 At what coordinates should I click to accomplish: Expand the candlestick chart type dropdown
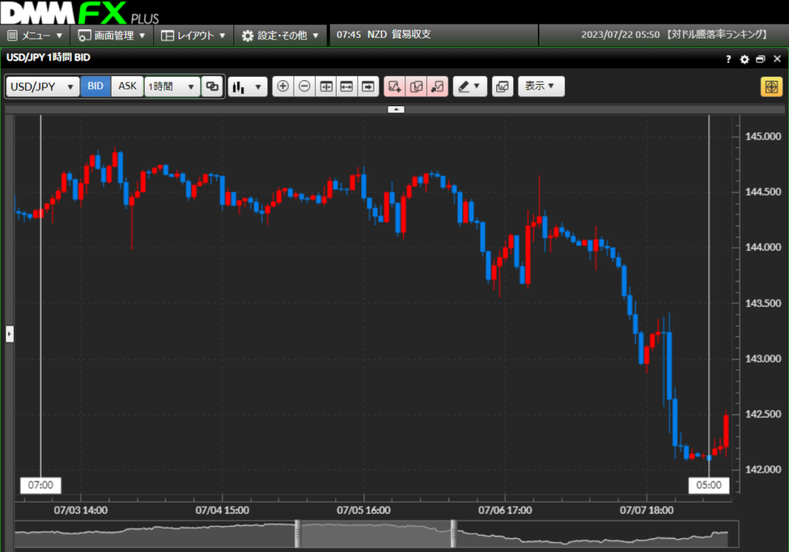point(247,86)
